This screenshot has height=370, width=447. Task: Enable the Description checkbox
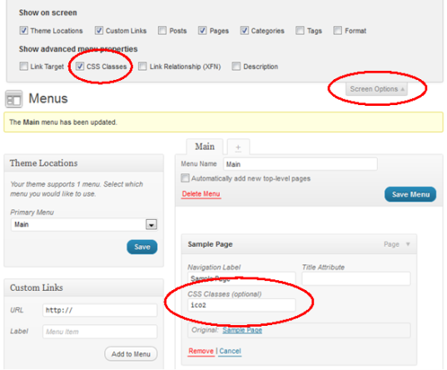(x=236, y=66)
